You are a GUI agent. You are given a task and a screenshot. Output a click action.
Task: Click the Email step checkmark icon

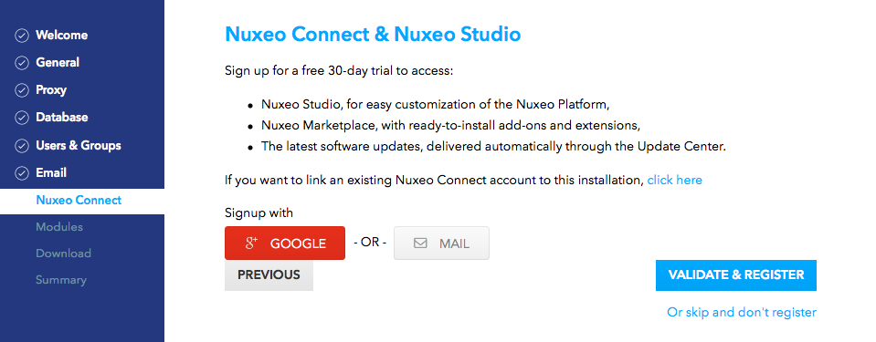coord(21,173)
